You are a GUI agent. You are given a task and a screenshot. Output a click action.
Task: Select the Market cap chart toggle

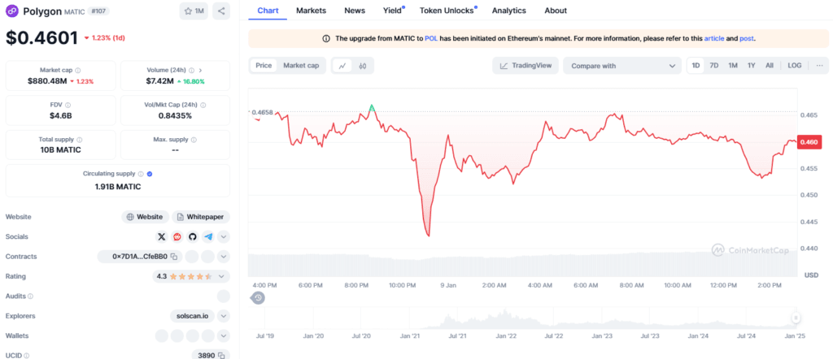coord(301,65)
